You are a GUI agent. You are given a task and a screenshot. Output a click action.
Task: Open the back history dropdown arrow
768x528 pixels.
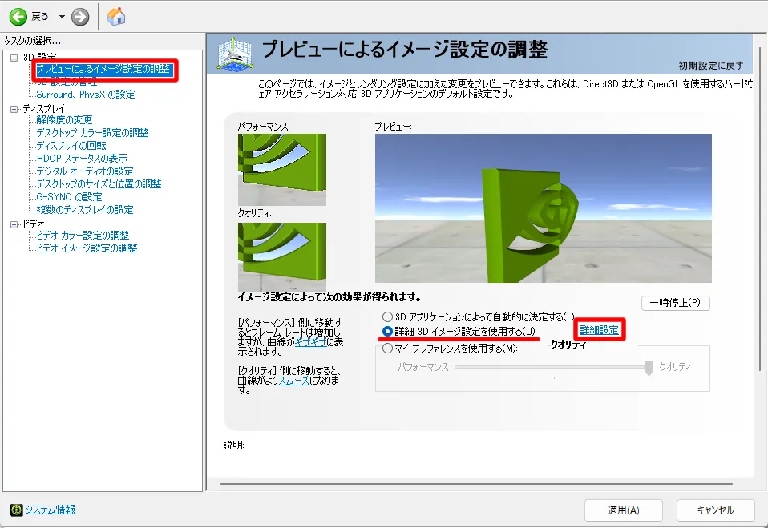[62, 17]
